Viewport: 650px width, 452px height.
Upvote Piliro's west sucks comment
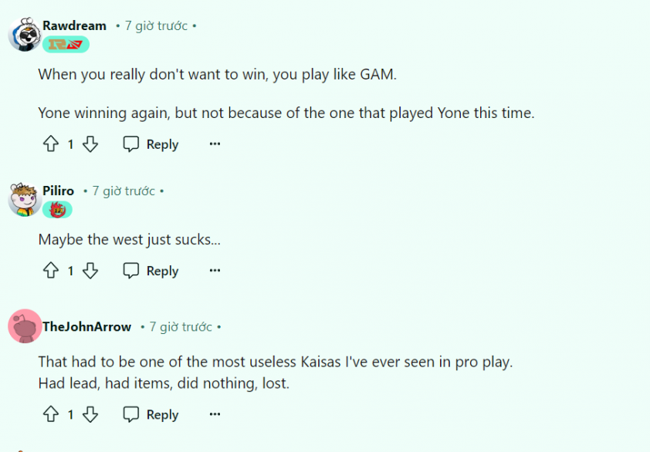coord(51,271)
